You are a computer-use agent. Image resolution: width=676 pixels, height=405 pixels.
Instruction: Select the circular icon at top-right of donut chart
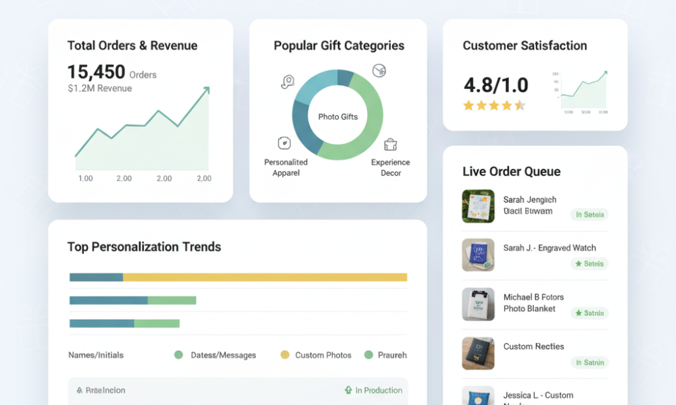click(379, 70)
